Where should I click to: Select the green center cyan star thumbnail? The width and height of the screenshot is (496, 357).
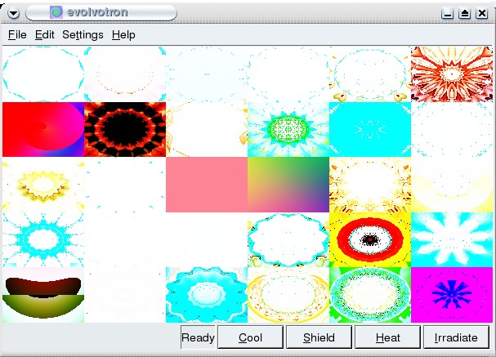pos(288,129)
